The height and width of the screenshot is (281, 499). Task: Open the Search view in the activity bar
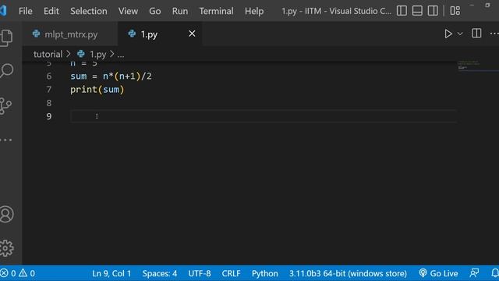point(6,70)
